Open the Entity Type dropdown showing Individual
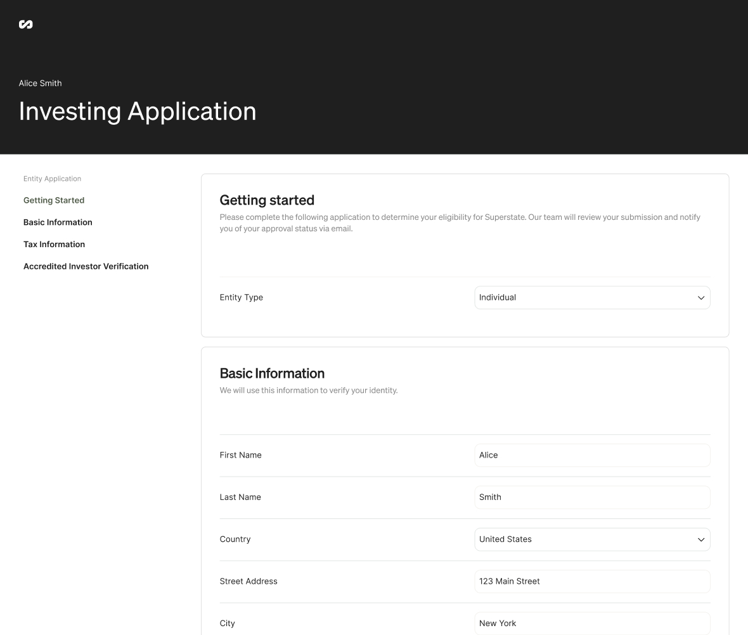 click(592, 297)
